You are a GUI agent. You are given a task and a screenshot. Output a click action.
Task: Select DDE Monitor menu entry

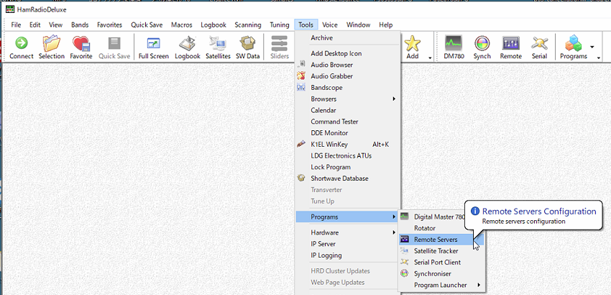pyautogui.click(x=348, y=132)
